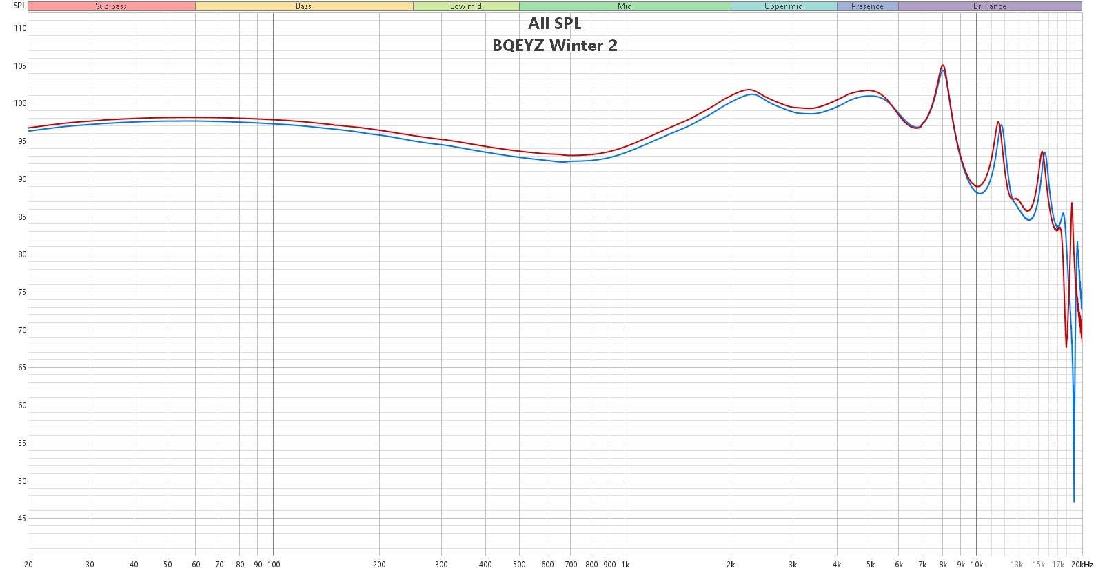
Task: Click the 10k frequency axis label
Action: [x=977, y=565]
